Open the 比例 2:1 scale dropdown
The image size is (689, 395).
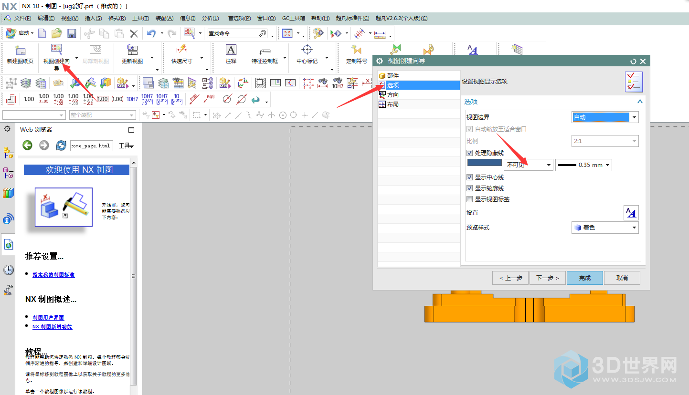(605, 141)
